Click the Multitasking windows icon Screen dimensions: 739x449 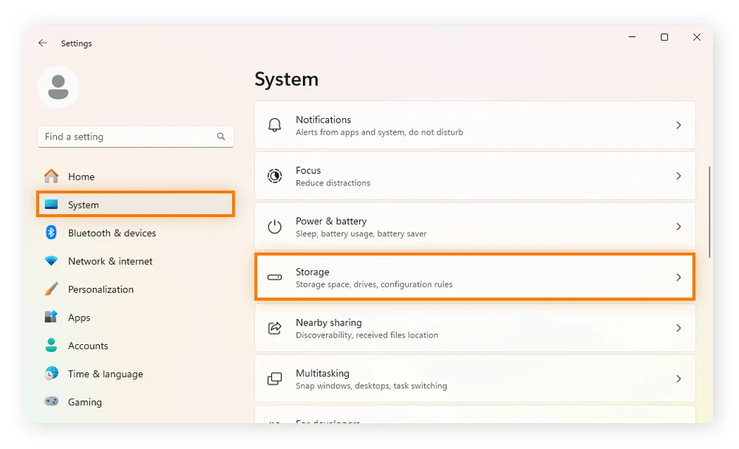pyautogui.click(x=275, y=379)
